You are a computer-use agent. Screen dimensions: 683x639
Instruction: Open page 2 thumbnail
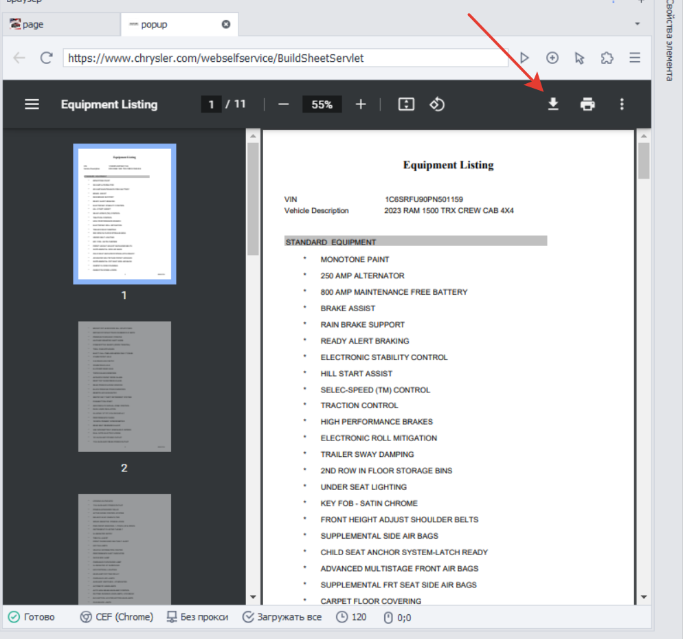[x=124, y=386]
